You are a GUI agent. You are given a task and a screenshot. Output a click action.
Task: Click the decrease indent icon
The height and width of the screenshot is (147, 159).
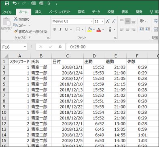point(142,29)
